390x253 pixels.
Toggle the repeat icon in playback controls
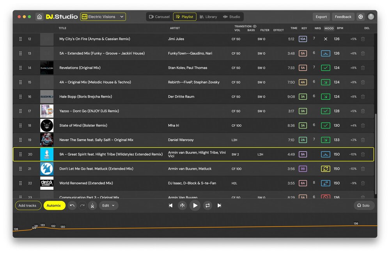pyautogui.click(x=207, y=205)
